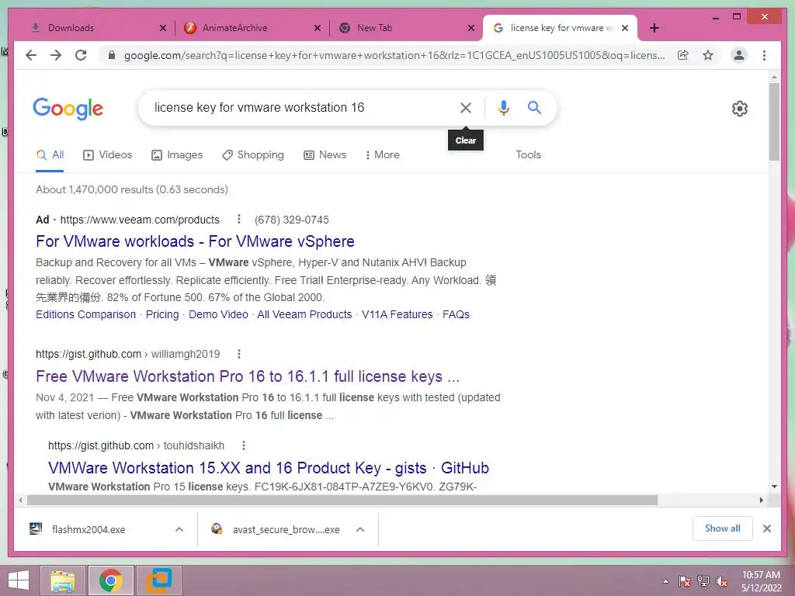The height and width of the screenshot is (596, 795).
Task: Open the Demo Video sitelink
Action: click(218, 314)
